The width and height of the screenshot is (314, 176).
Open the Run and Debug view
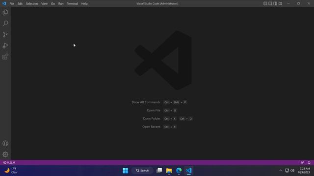click(5, 45)
